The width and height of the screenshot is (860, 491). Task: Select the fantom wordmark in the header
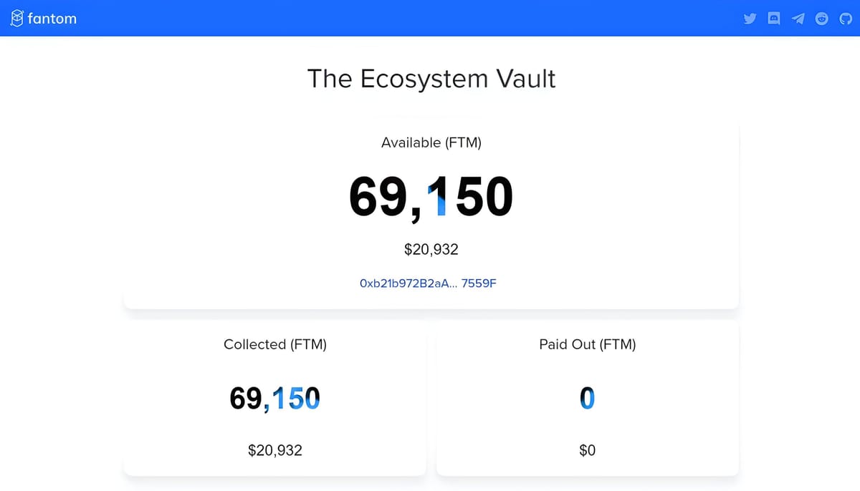(x=51, y=19)
